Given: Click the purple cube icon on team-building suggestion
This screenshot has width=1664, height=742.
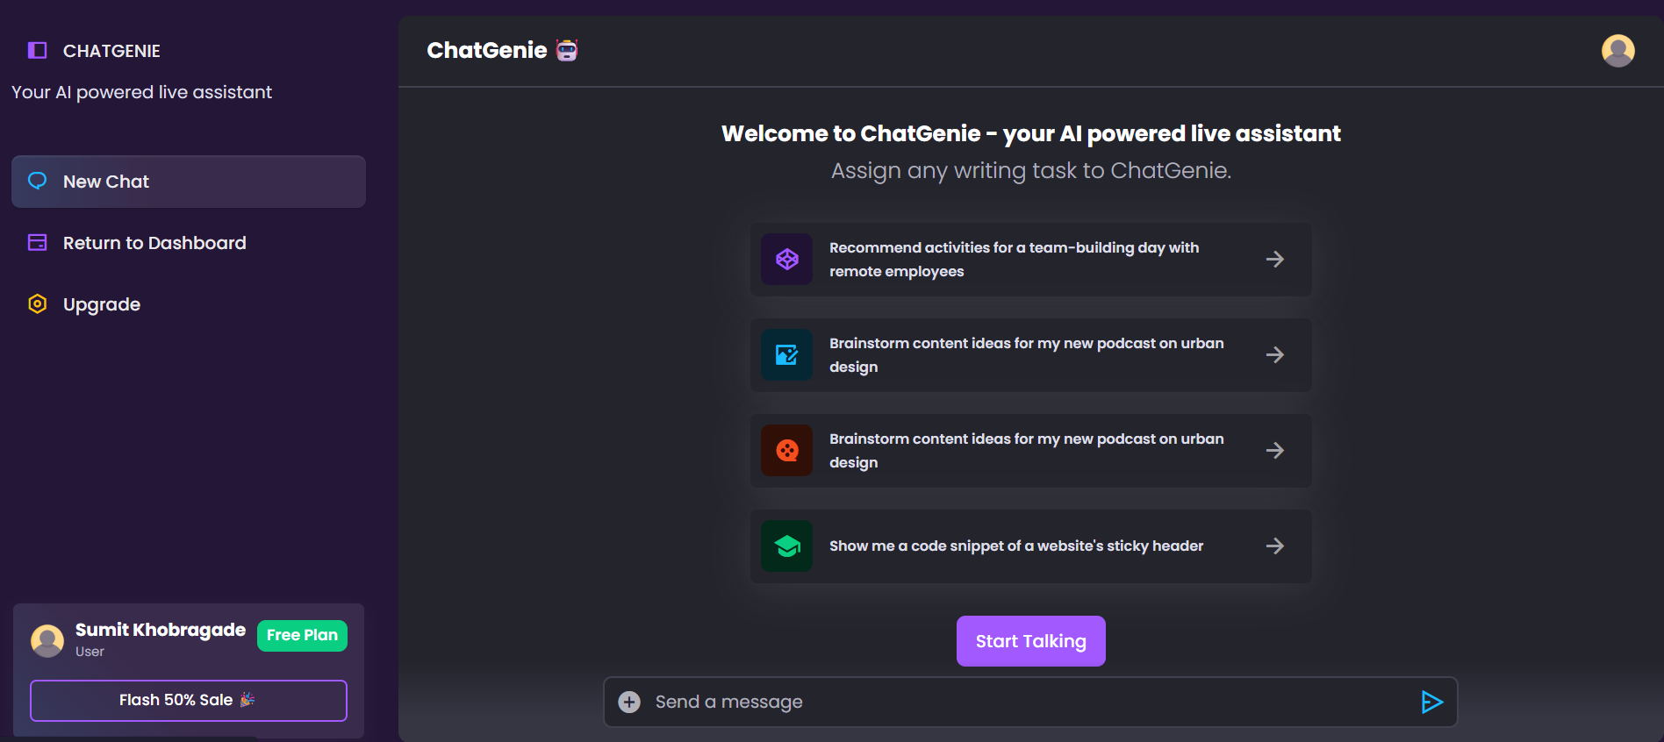Looking at the screenshot, I should coord(786,259).
